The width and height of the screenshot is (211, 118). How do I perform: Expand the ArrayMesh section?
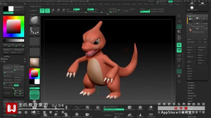(191, 85)
